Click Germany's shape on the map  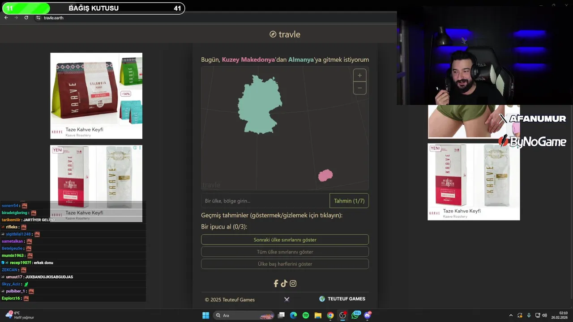(259, 105)
